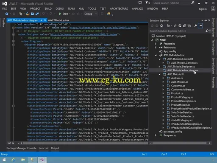Open the XML menu
The image size is (217, 163).
click(x=81, y=9)
